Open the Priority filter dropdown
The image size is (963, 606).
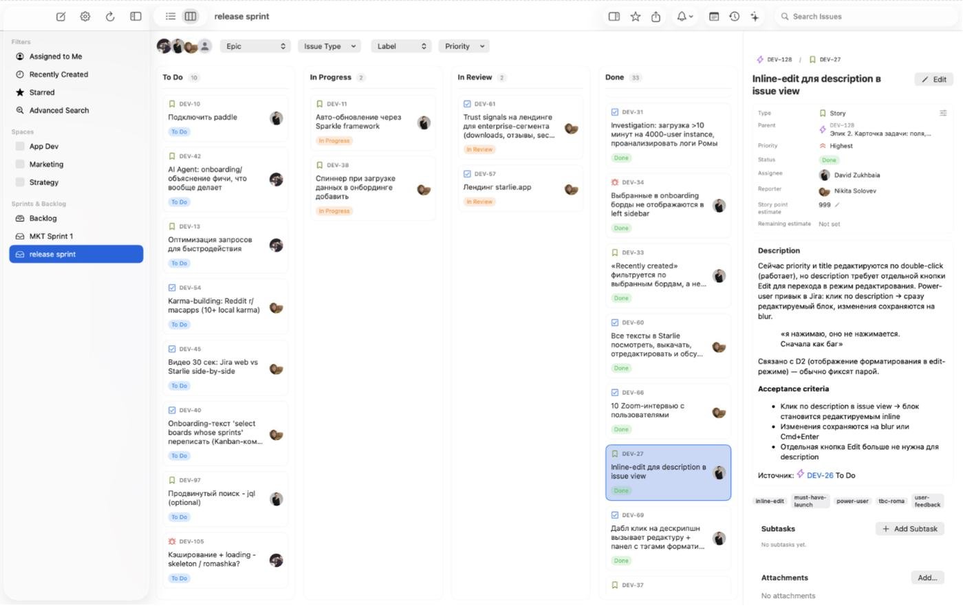point(464,46)
